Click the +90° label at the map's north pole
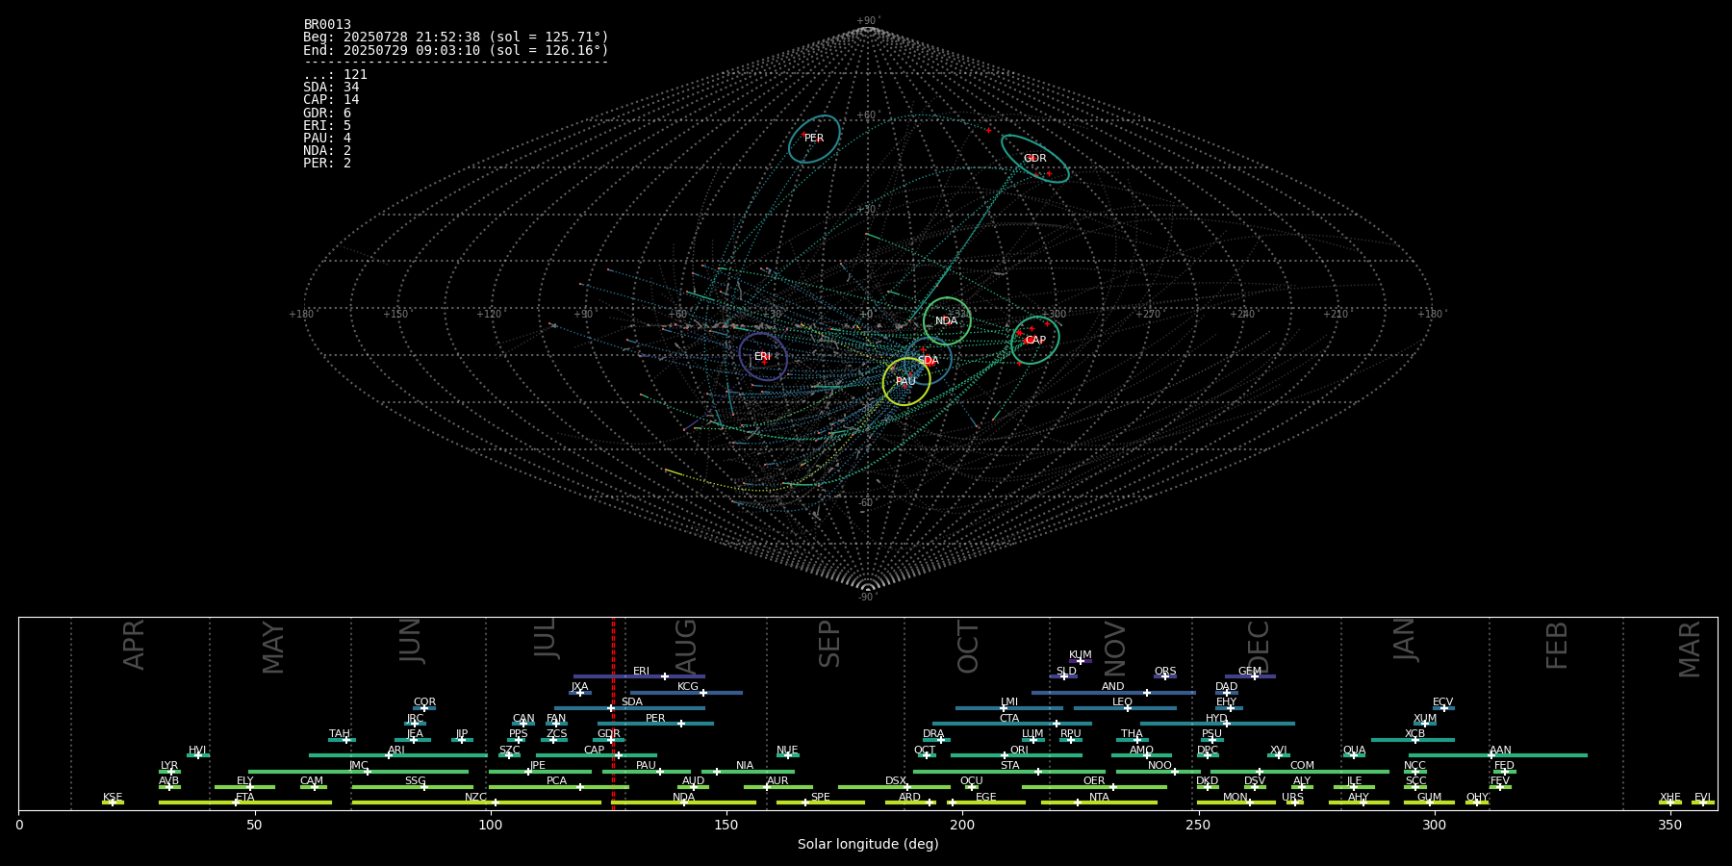Screen dimensions: 1732x866 [x=868, y=21]
